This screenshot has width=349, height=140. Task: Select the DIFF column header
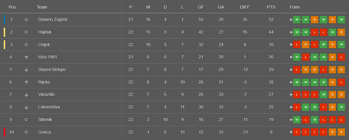[x=245, y=7]
